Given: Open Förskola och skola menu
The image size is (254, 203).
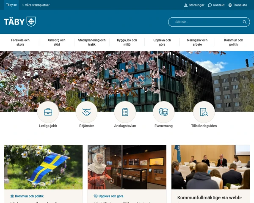Looking at the screenshot, I should [20, 42].
